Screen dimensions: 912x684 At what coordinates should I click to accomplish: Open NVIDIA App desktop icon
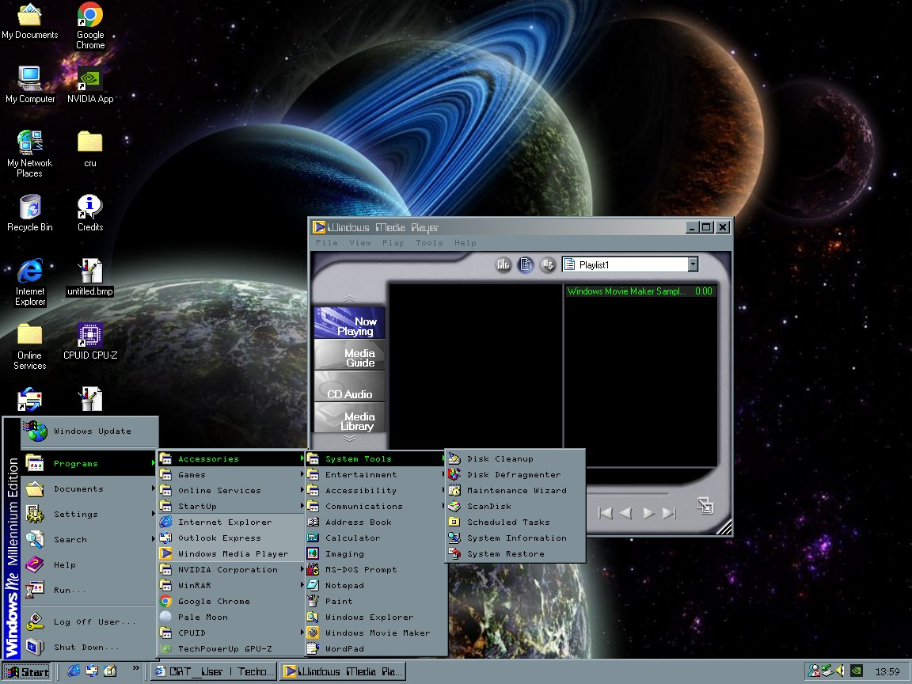coord(90,85)
